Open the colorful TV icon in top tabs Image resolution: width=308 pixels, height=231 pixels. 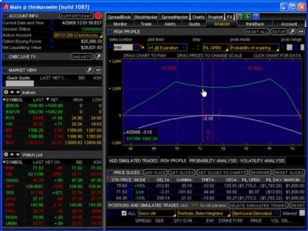point(239,17)
